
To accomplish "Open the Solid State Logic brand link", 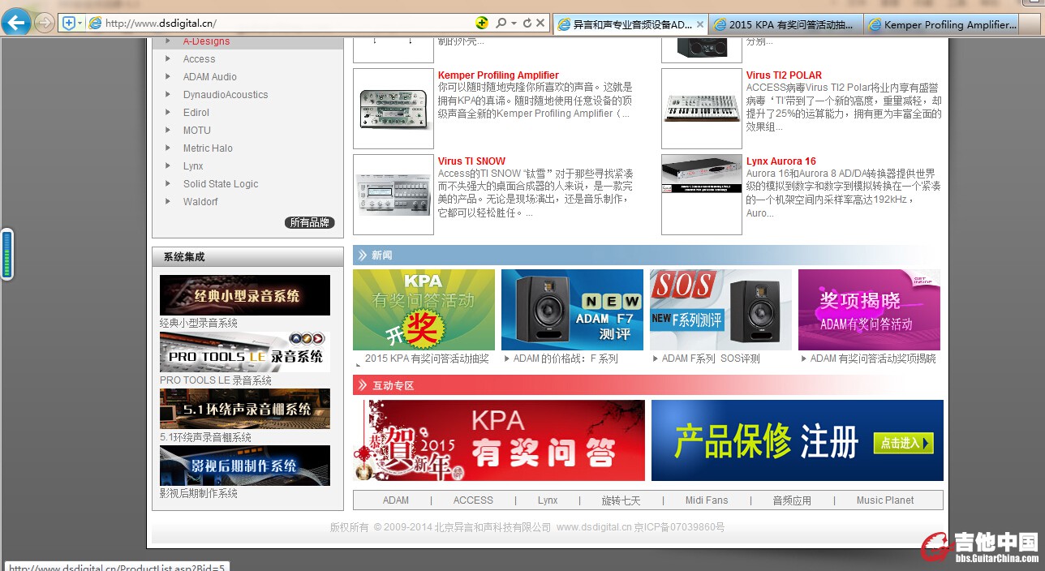I will tap(221, 184).
